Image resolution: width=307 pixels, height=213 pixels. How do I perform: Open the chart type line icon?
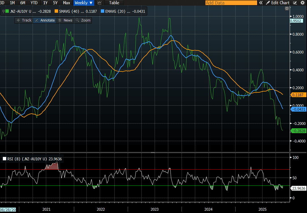tap(99, 3)
